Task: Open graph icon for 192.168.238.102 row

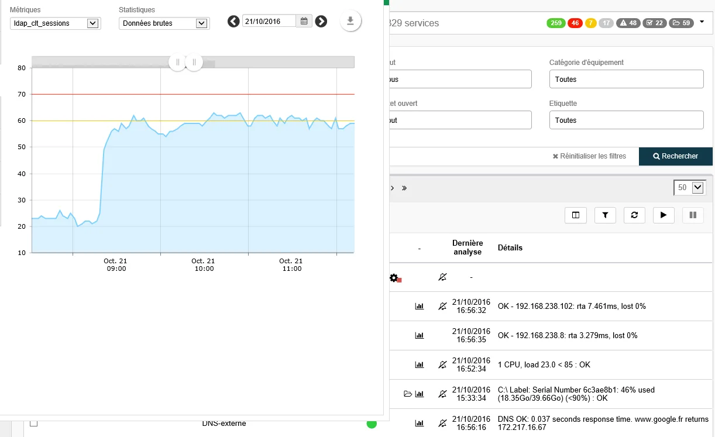Action: click(x=419, y=306)
